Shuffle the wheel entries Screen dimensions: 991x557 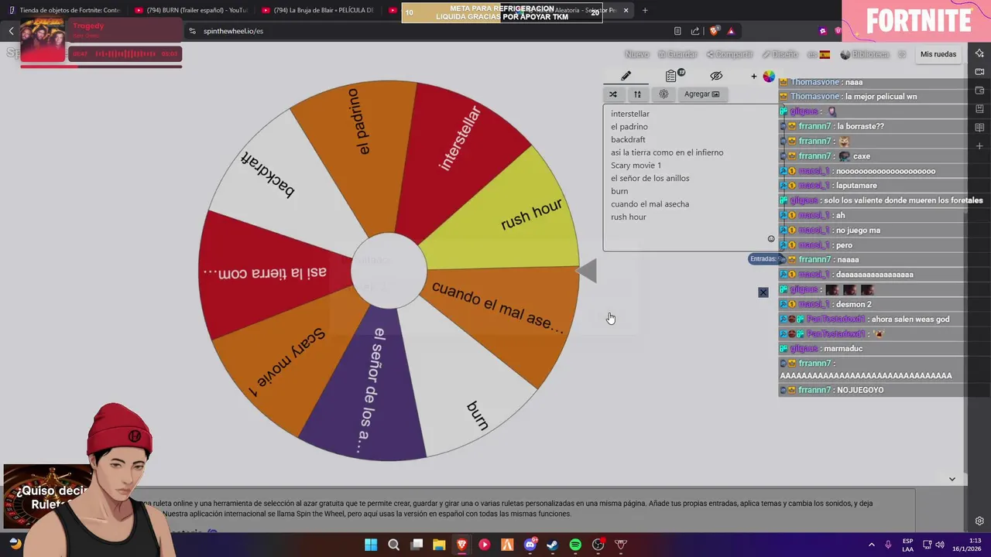click(613, 94)
